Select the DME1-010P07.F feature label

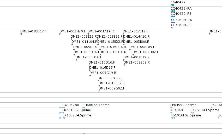point(111,83)
